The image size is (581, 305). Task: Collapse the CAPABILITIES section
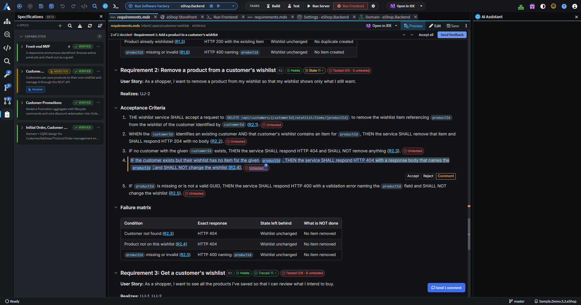pos(21,37)
